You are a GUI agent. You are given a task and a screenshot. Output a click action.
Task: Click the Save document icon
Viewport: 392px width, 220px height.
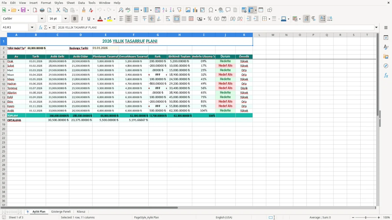[x=23, y=10]
